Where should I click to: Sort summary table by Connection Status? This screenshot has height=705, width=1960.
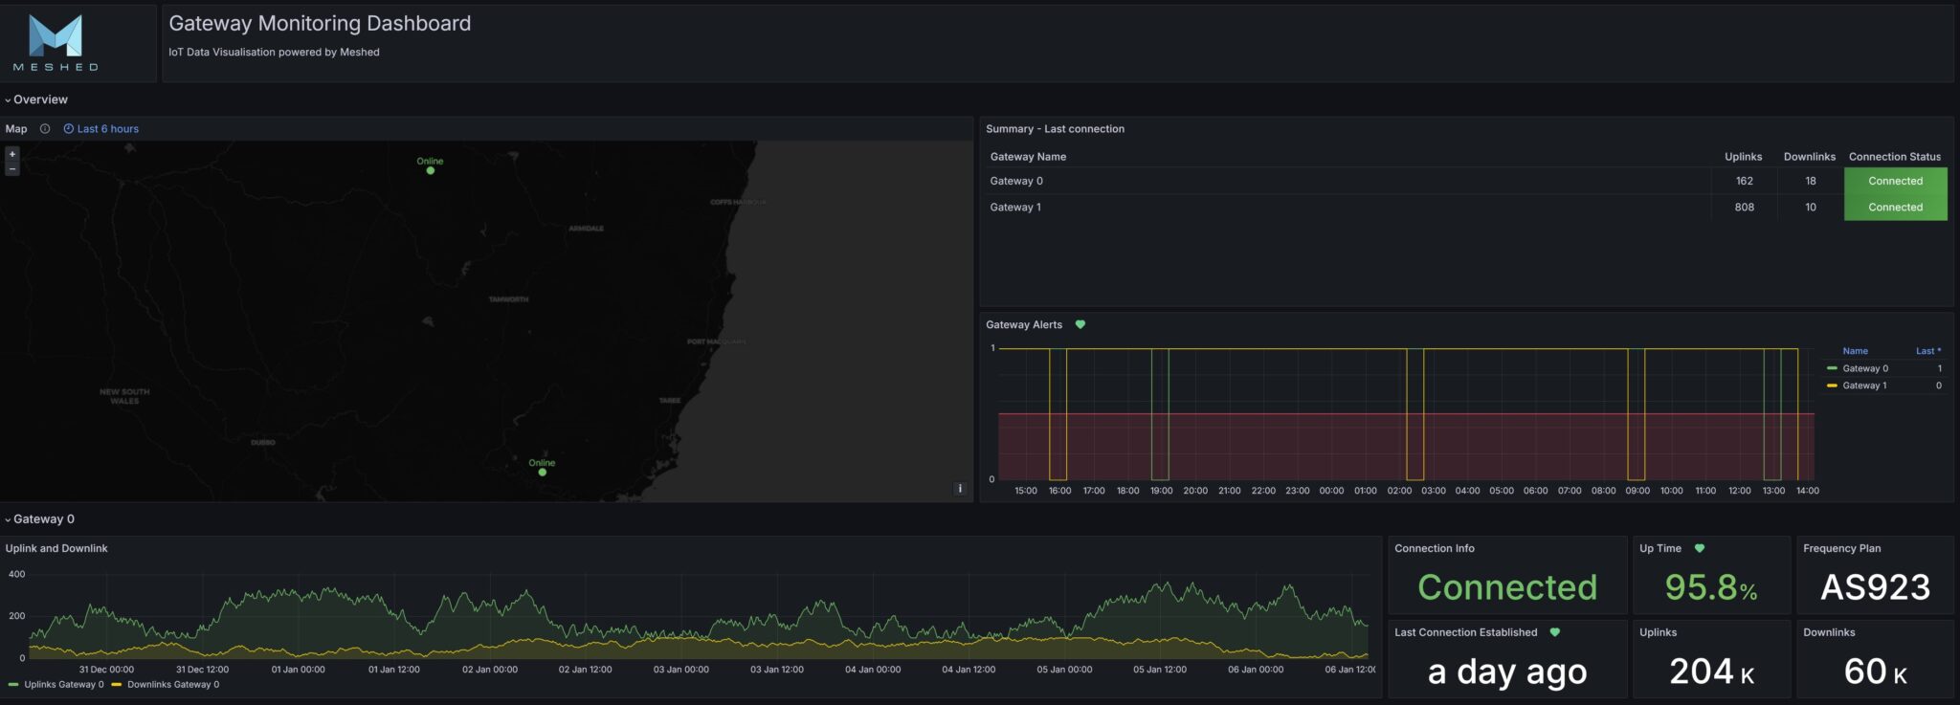[1895, 157]
